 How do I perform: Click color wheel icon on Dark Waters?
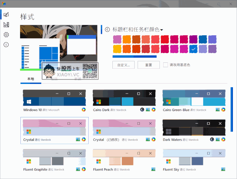223,139
